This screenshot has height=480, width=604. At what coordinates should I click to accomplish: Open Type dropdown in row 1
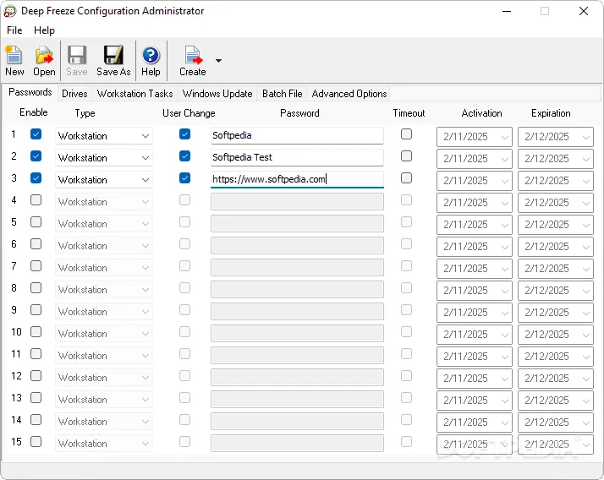click(103, 136)
